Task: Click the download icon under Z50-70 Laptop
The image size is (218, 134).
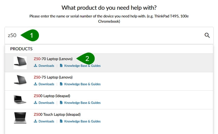Action: point(35,66)
